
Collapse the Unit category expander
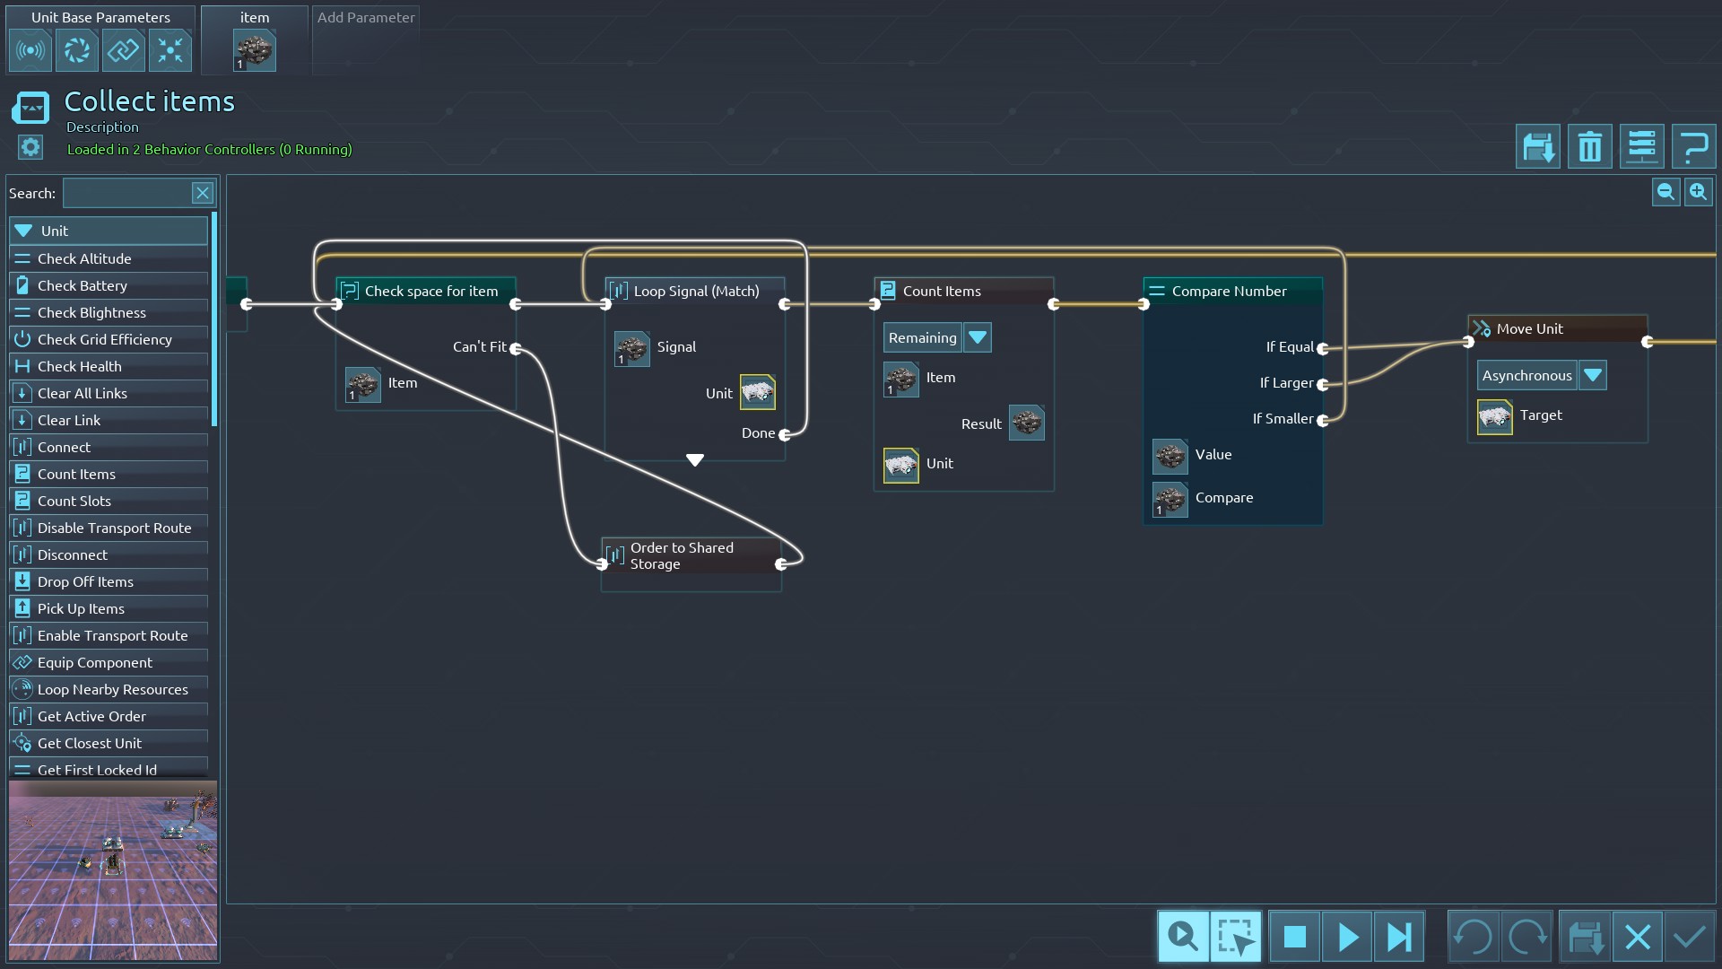click(x=24, y=231)
